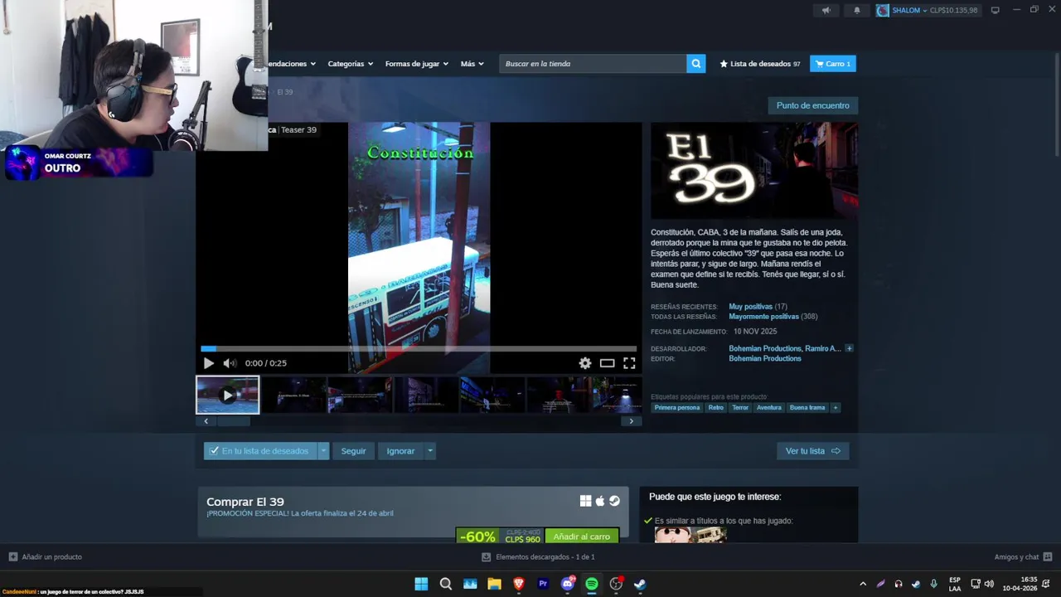This screenshot has height=597, width=1061.
Task: Click the Ignorar button
Action: (x=400, y=451)
